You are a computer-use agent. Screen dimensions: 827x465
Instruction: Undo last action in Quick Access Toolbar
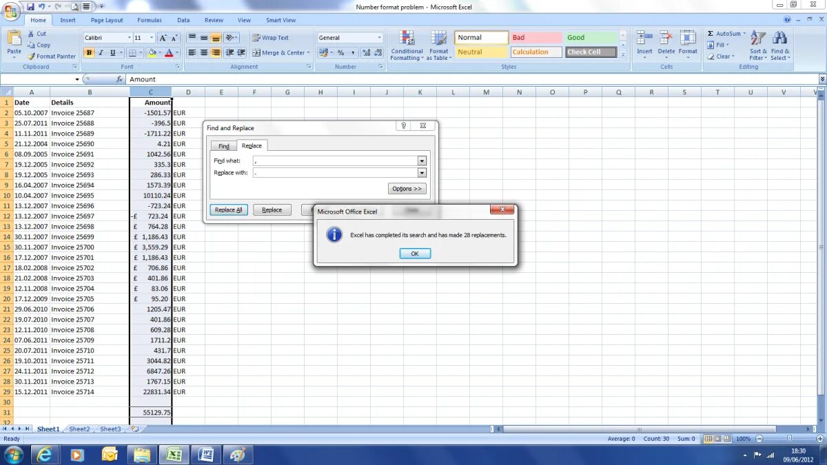coord(41,6)
